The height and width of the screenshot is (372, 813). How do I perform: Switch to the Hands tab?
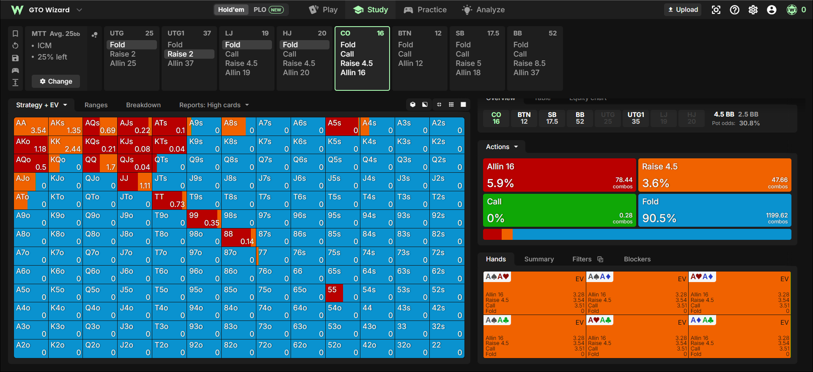click(496, 259)
